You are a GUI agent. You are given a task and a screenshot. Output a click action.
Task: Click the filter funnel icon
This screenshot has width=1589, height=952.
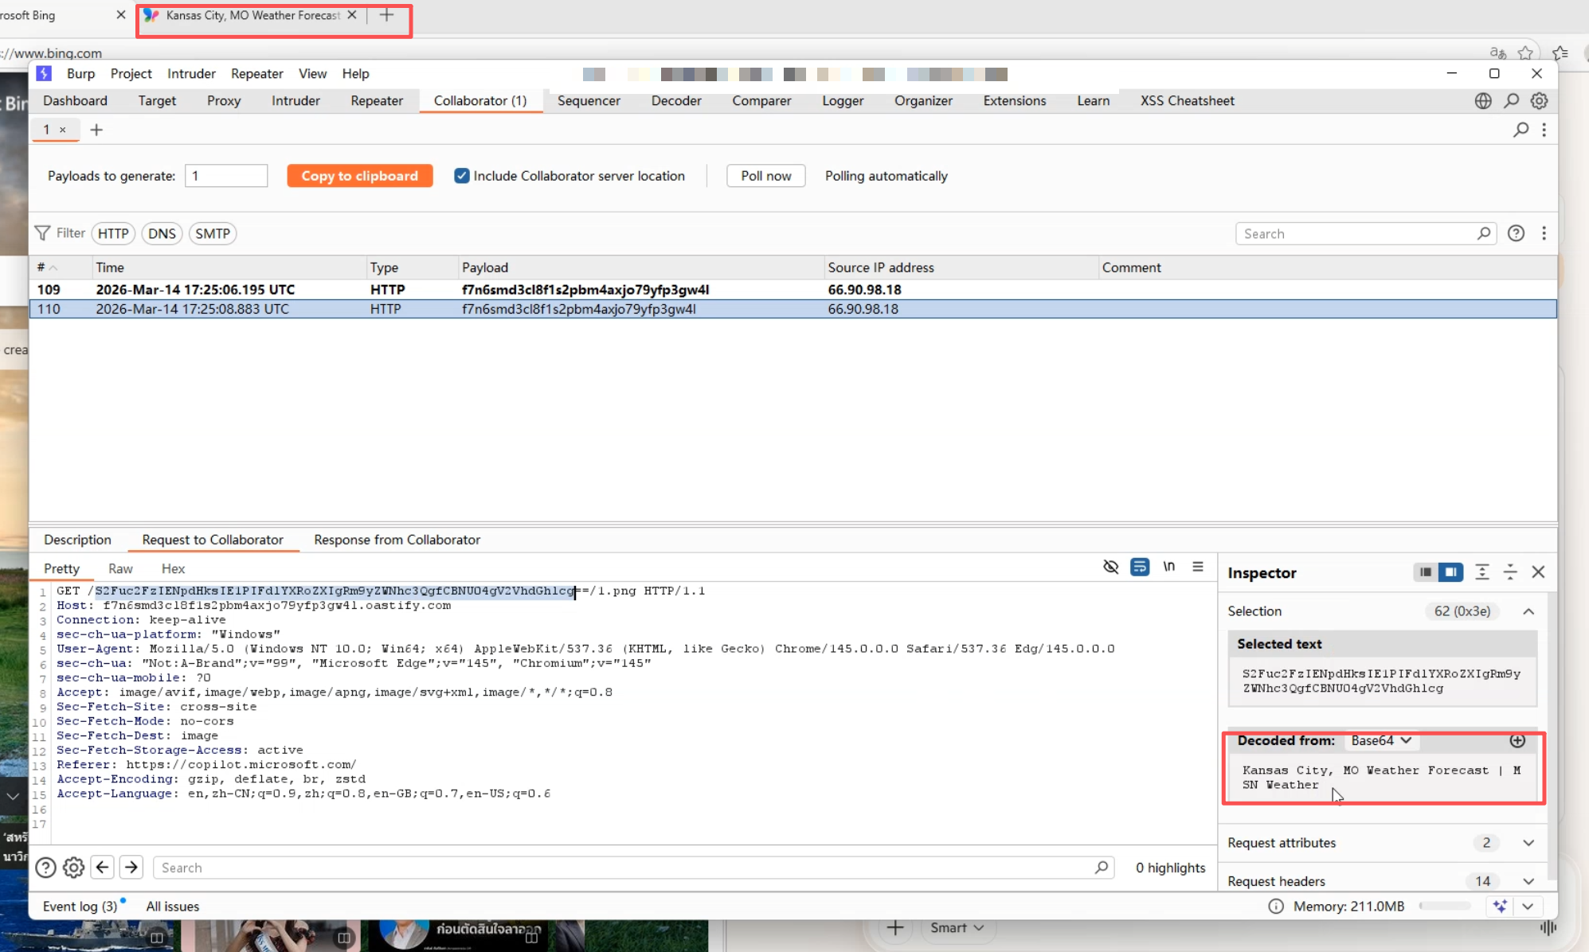click(x=42, y=233)
